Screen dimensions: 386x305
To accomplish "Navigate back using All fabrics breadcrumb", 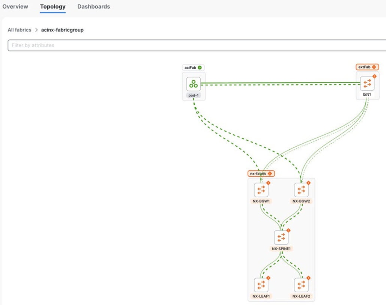I will pyautogui.click(x=19, y=30).
